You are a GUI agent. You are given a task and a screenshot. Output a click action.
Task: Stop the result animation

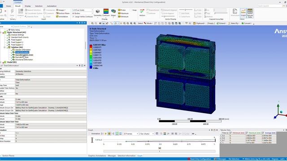coord(109,134)
